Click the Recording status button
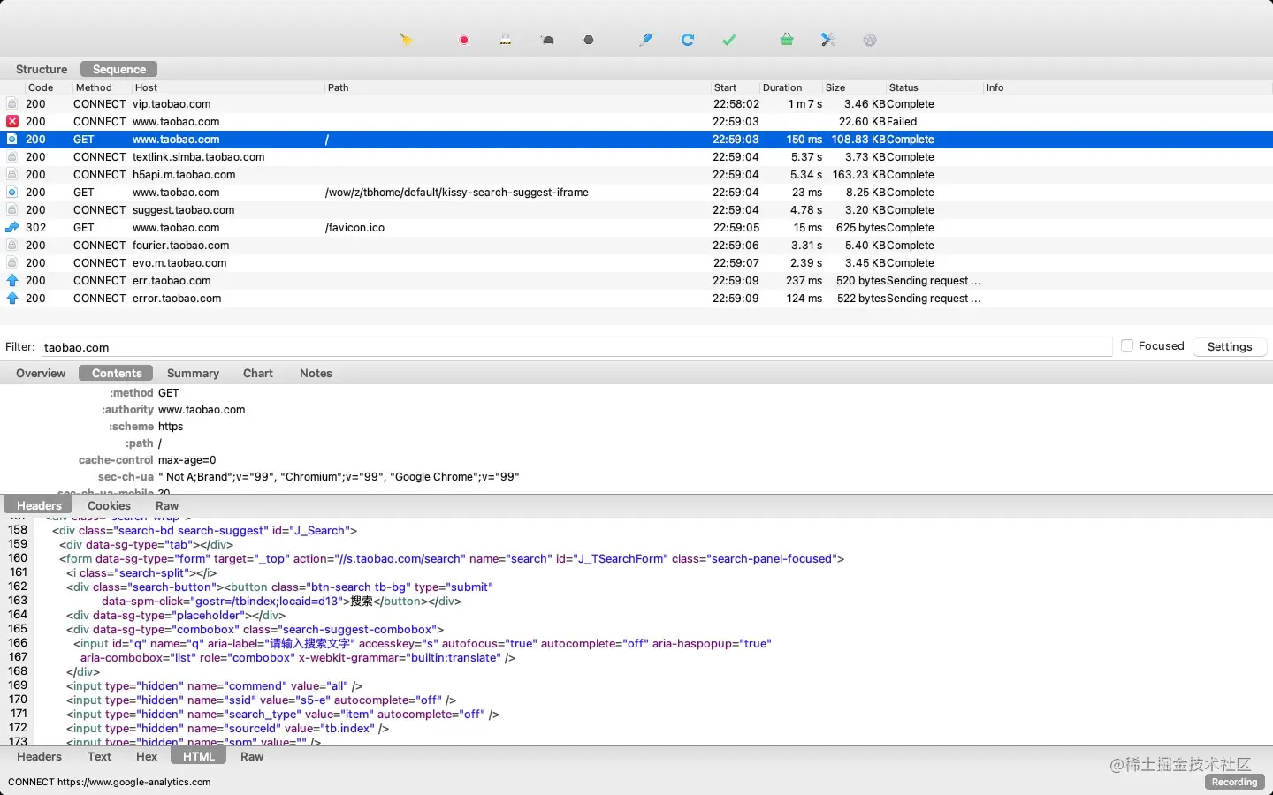1273x795 pixels. 1234,783
